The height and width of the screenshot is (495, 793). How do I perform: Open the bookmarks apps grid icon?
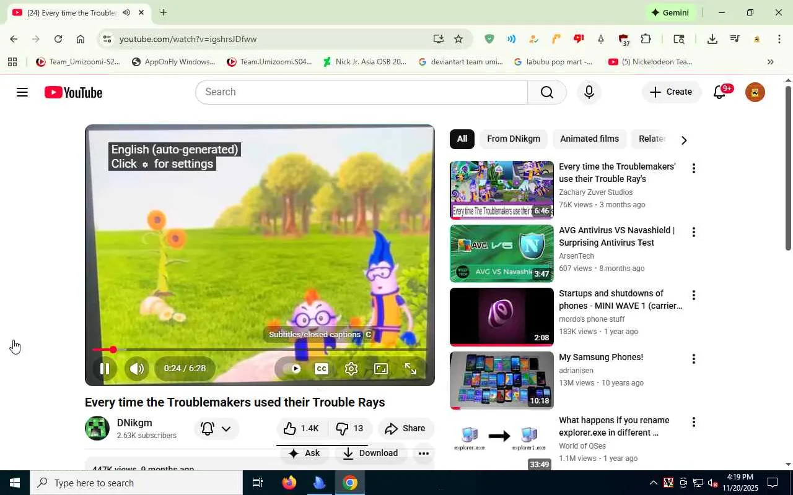(12, 62)
